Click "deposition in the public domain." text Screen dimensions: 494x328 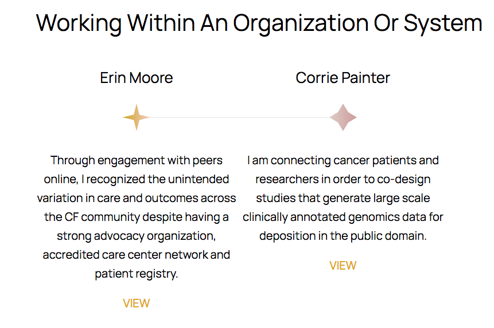pos(343,236)
